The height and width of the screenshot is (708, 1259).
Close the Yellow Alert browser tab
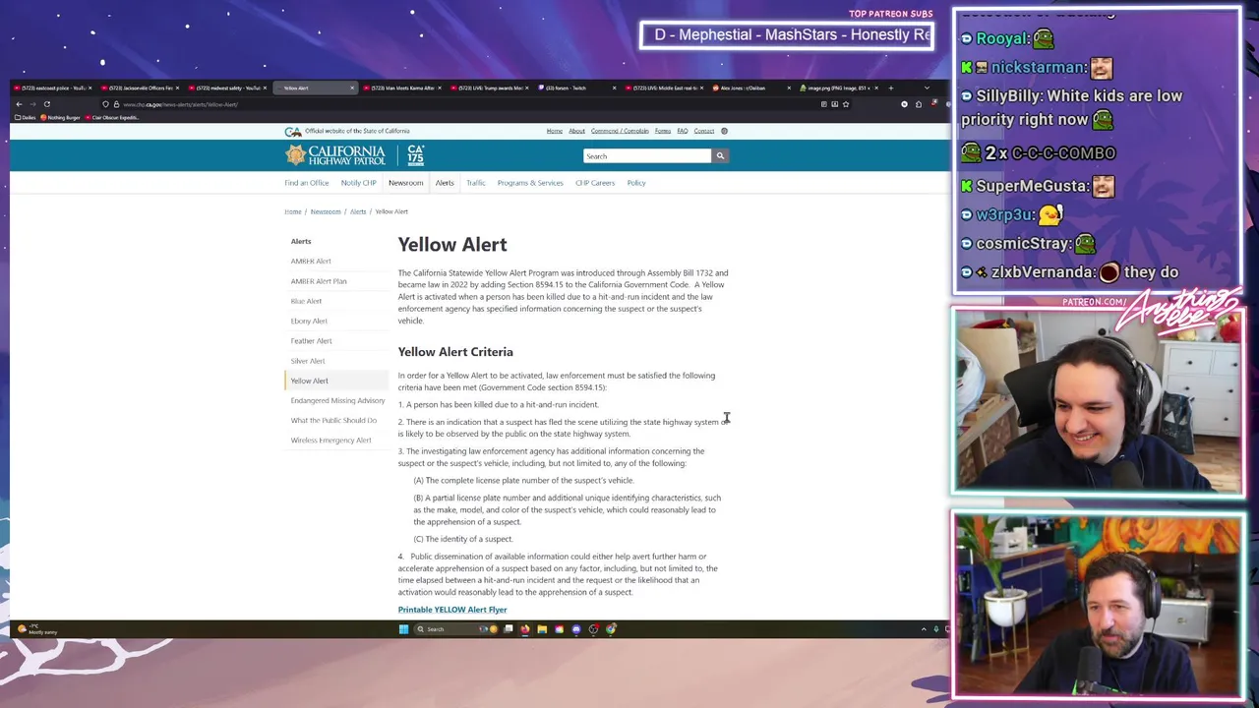tap(352, 88)
